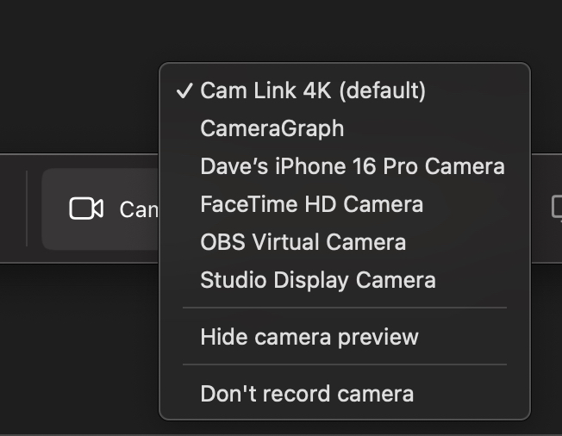Select OBS Virtual Camera

click(303, 242)
